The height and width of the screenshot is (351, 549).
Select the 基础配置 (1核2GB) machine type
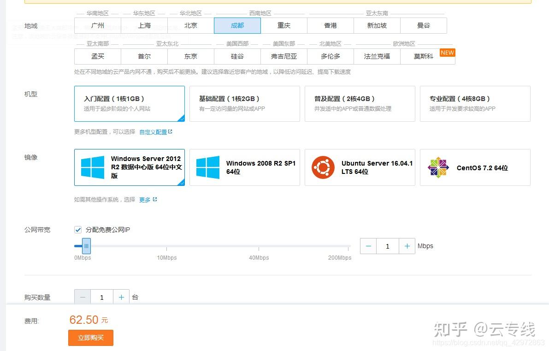[245, 103]
